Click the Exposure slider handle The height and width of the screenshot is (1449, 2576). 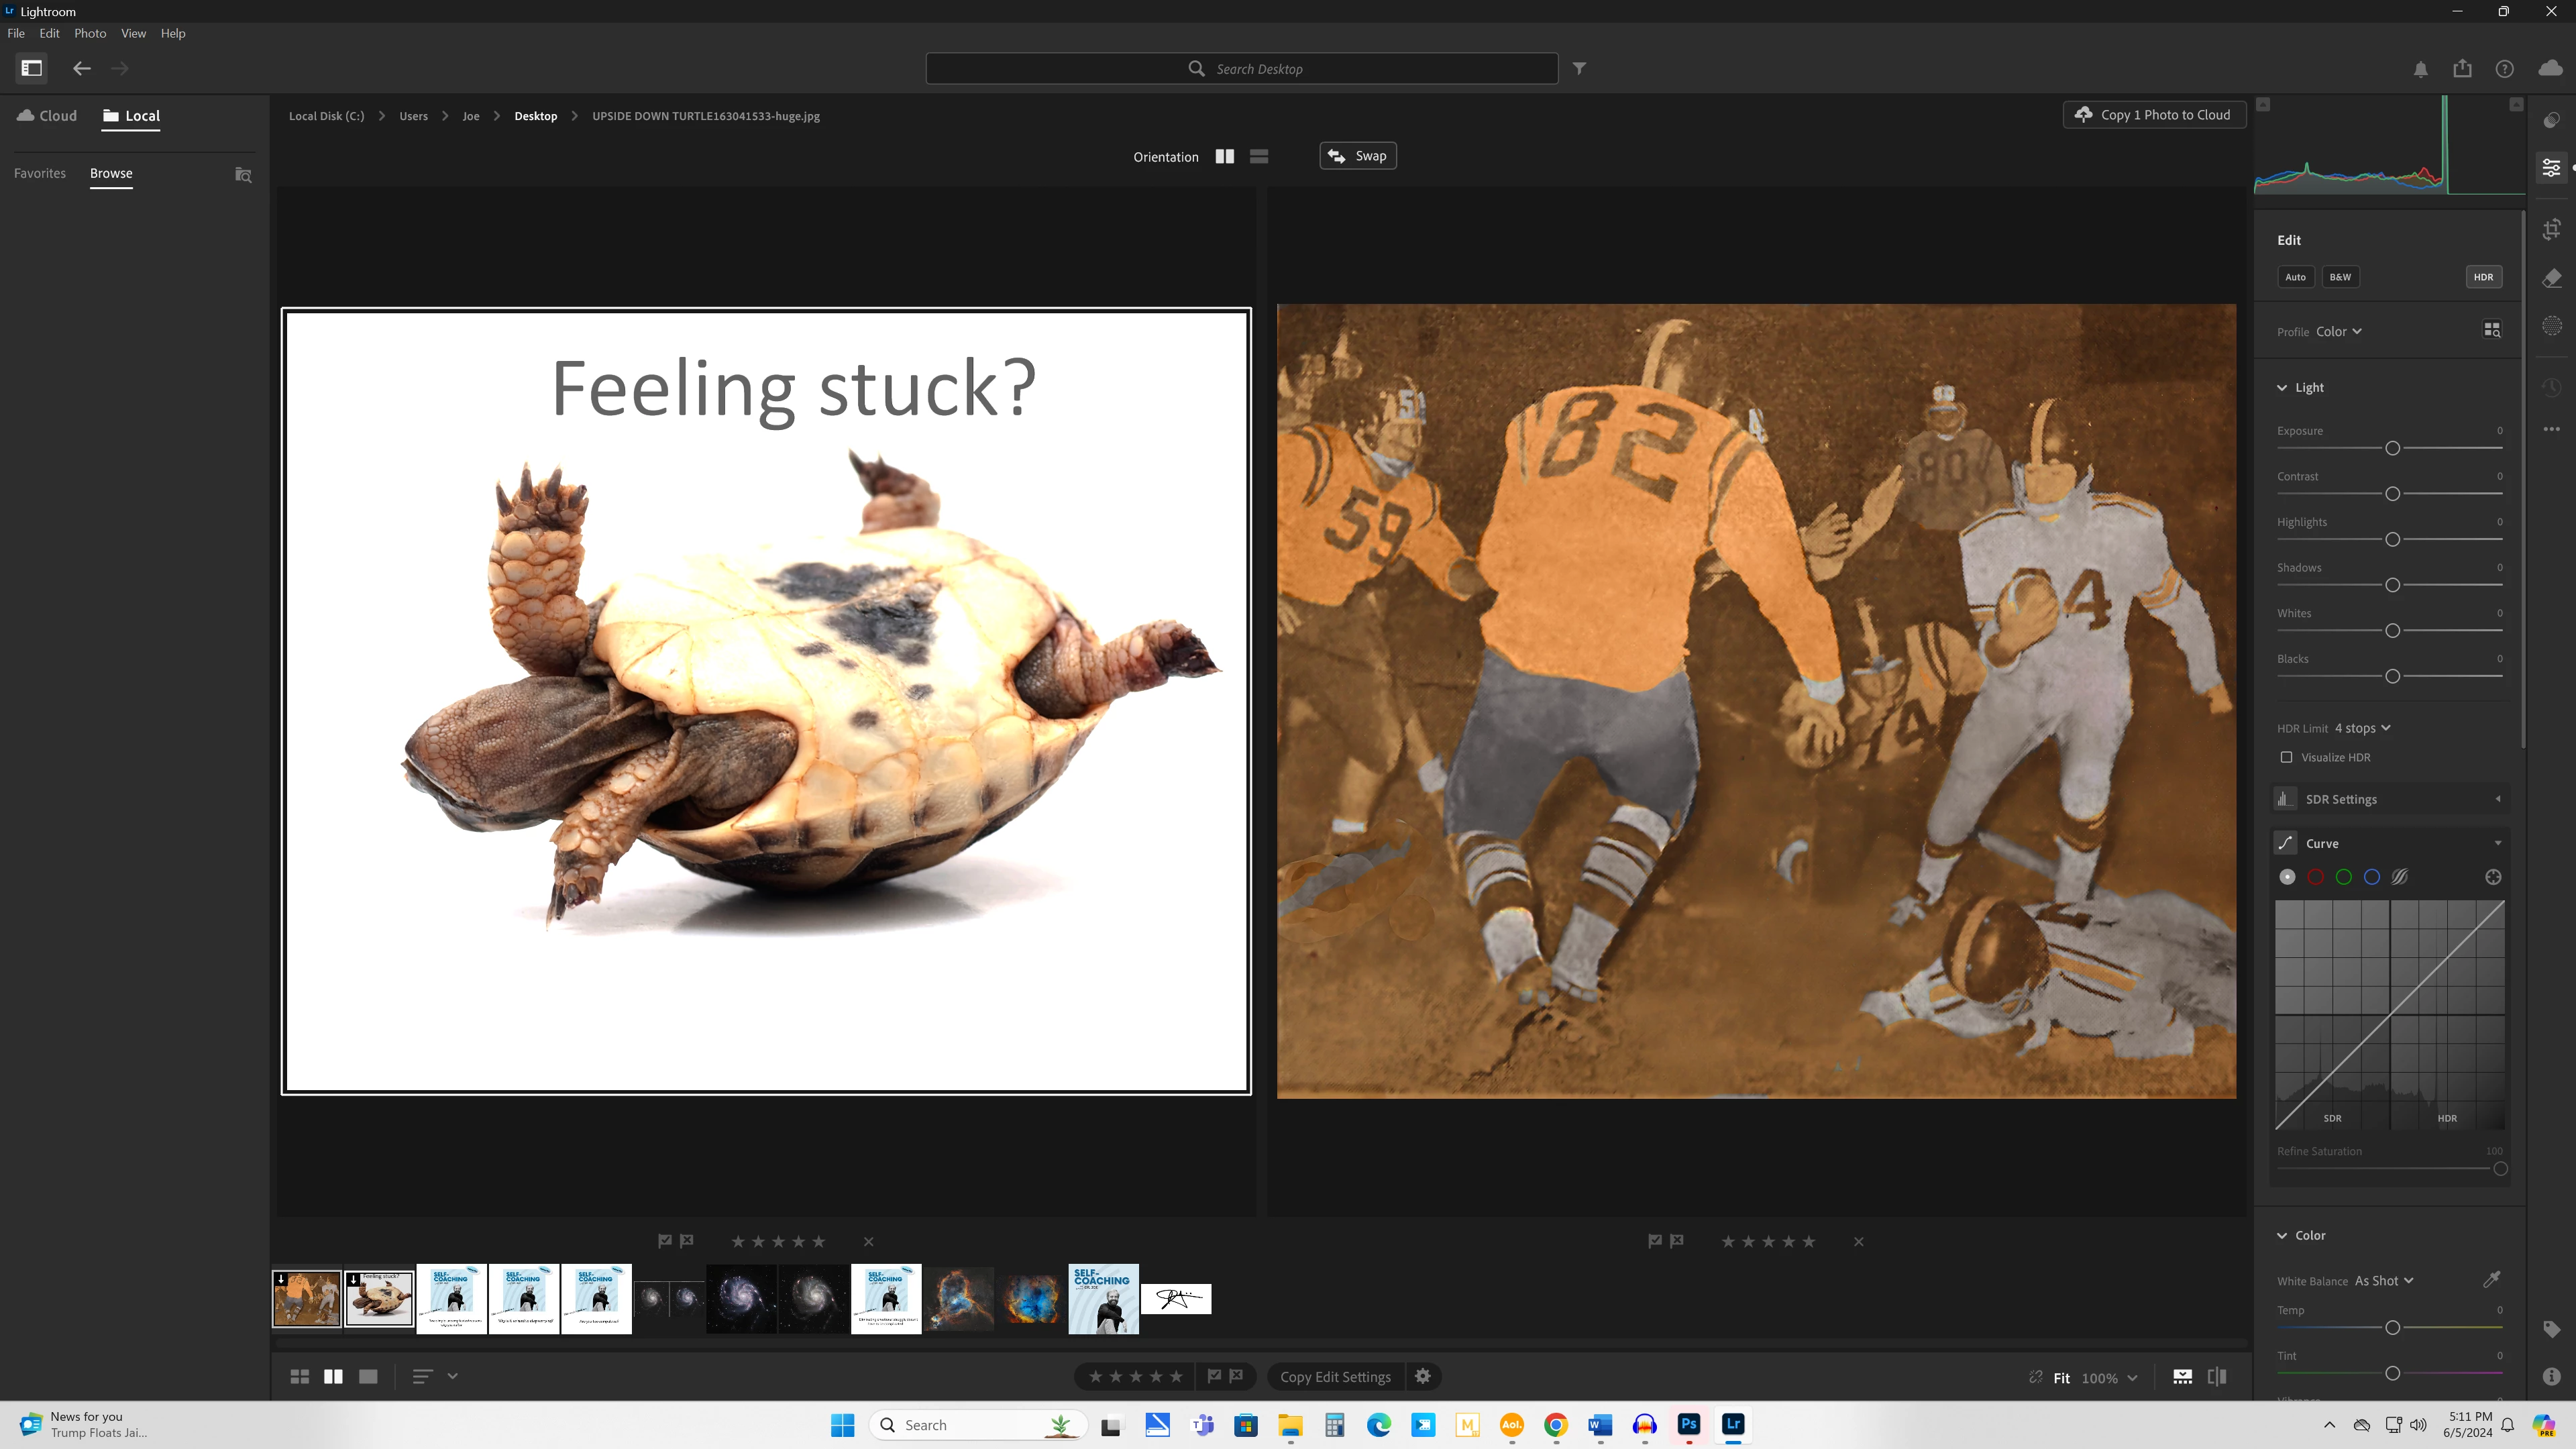pos(2392,448)
